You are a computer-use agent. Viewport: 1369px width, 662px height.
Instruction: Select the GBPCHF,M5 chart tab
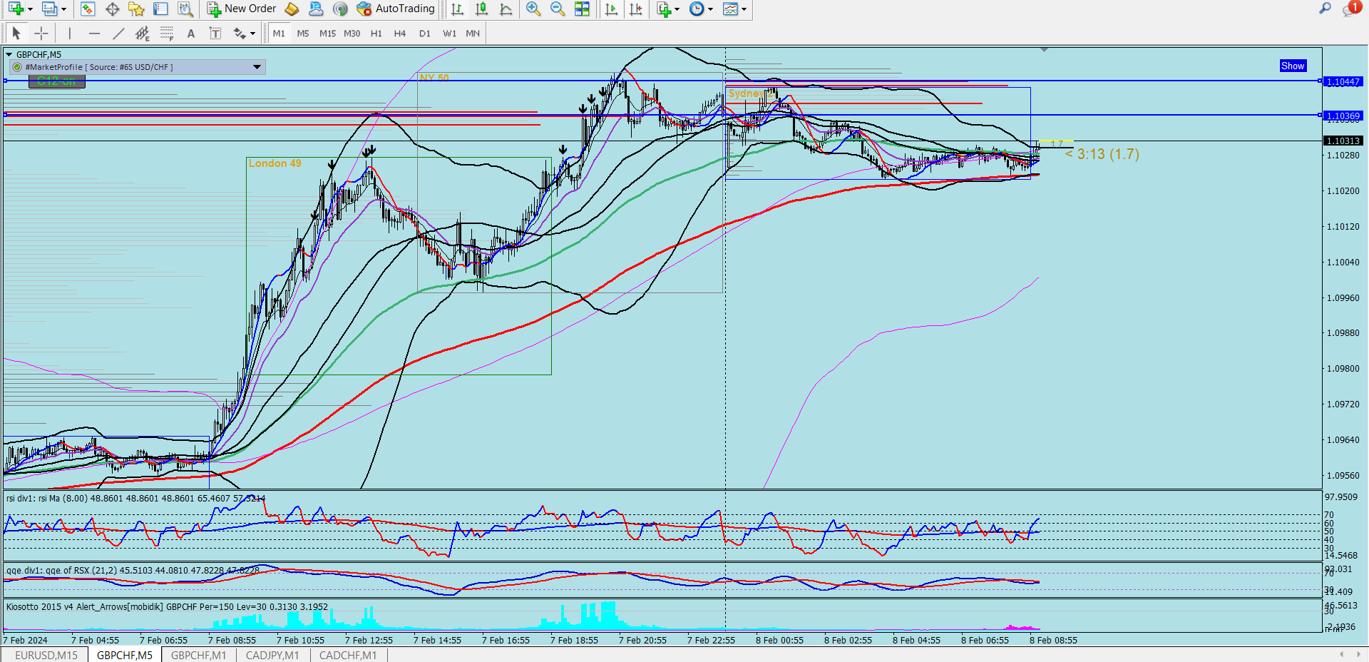125,655
